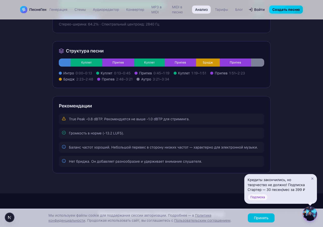Image resolution: width=323 pixels, height=227 pixels.
Task: Close the subscription popup with X
Action: point(312,179)
